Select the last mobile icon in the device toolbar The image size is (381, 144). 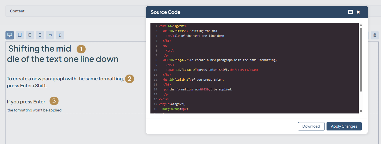click(60, 35)
